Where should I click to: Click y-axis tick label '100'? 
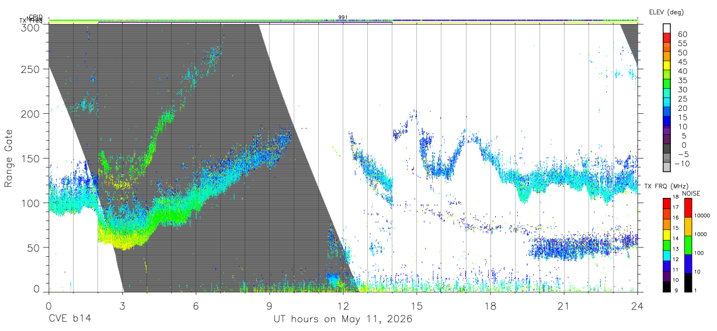[x=31, y=203]
